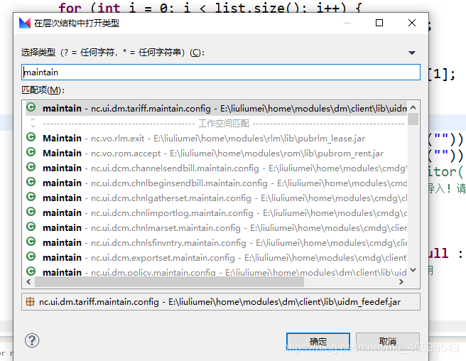
Task: Open the view menu dropdown triangle
Action: coord(411,53)
